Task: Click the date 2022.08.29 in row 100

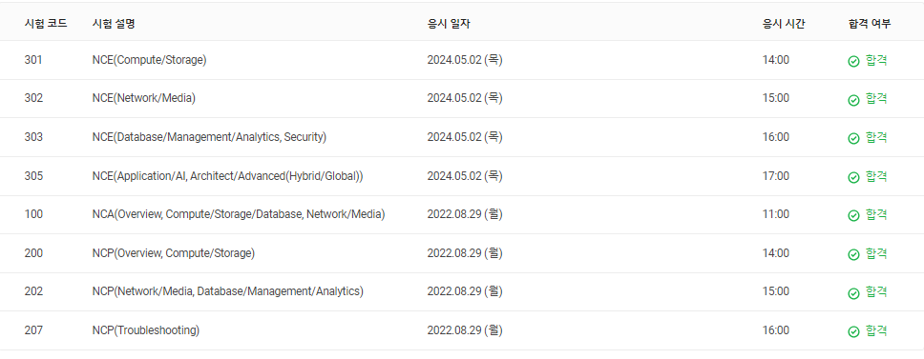Action: click(x=465, y=214)
